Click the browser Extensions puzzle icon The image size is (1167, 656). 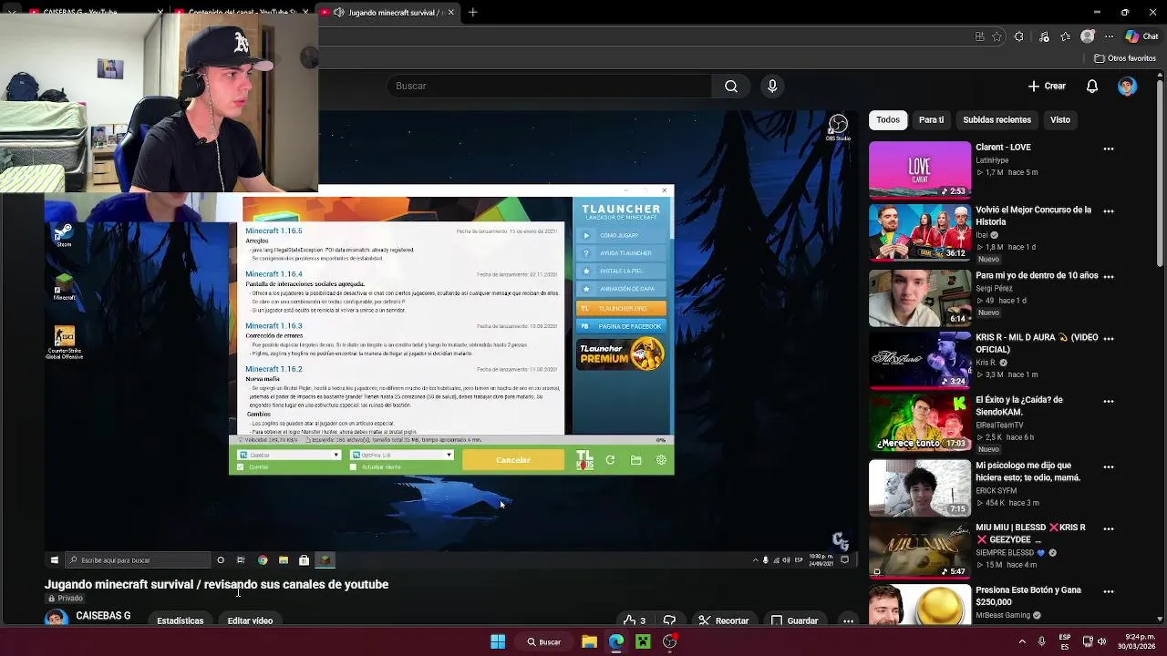[x=1019, y=36]
